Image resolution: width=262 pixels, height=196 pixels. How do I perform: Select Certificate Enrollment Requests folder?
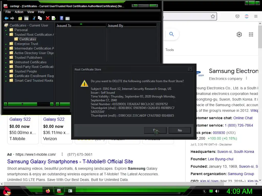34,76
